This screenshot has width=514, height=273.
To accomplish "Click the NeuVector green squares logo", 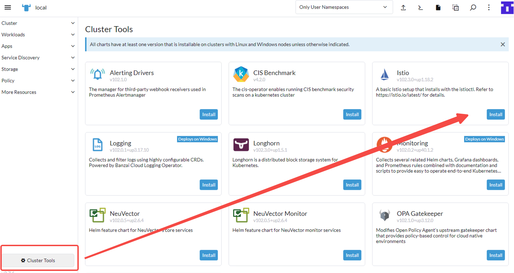I will 97,215.
